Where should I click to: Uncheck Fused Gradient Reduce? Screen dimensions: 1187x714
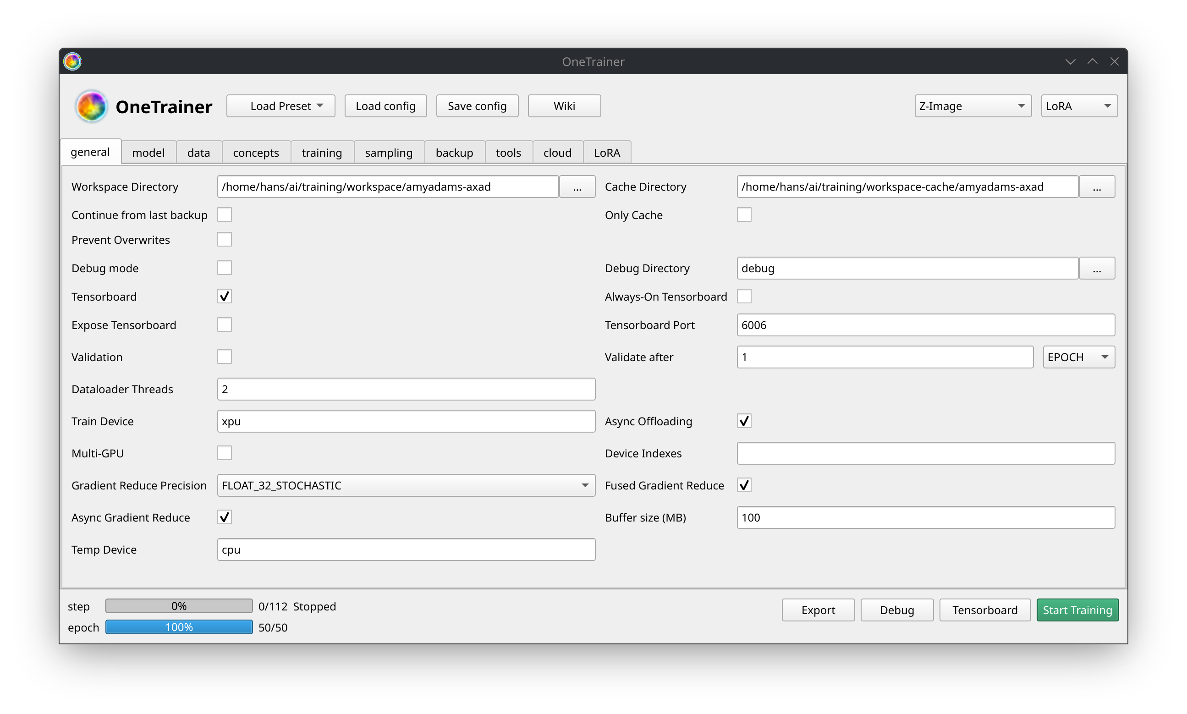click(x=744, y=485)
